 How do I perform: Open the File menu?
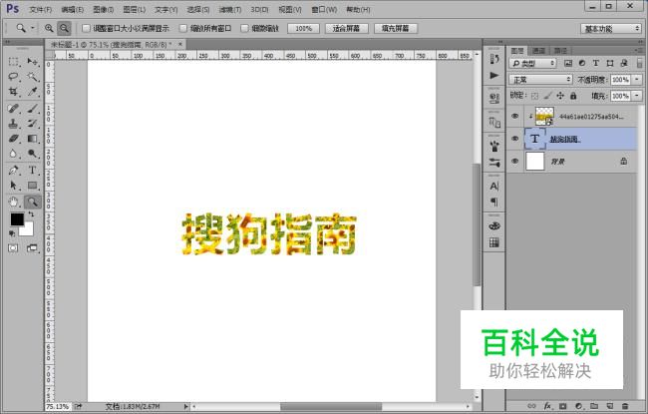[41, 10]
